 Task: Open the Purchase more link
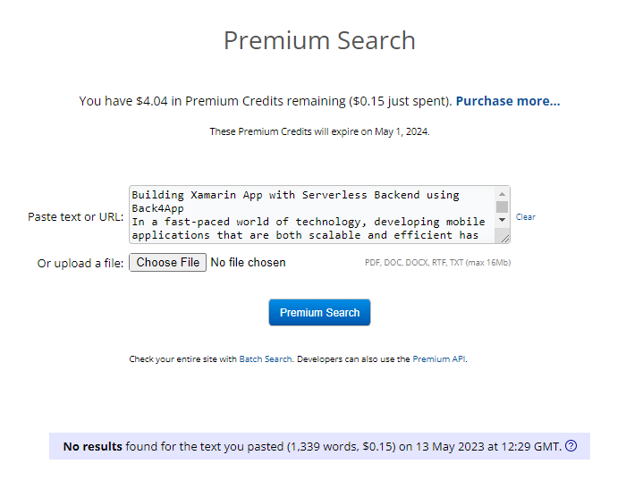(508, 101)
